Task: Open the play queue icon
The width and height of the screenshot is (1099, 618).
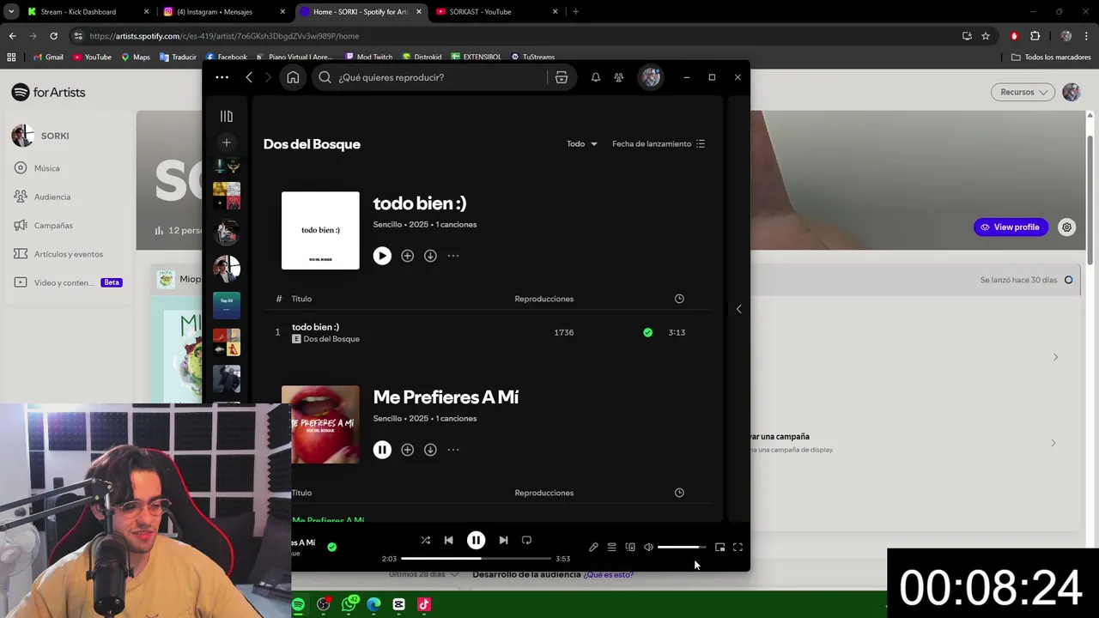Action: point(611,547)
